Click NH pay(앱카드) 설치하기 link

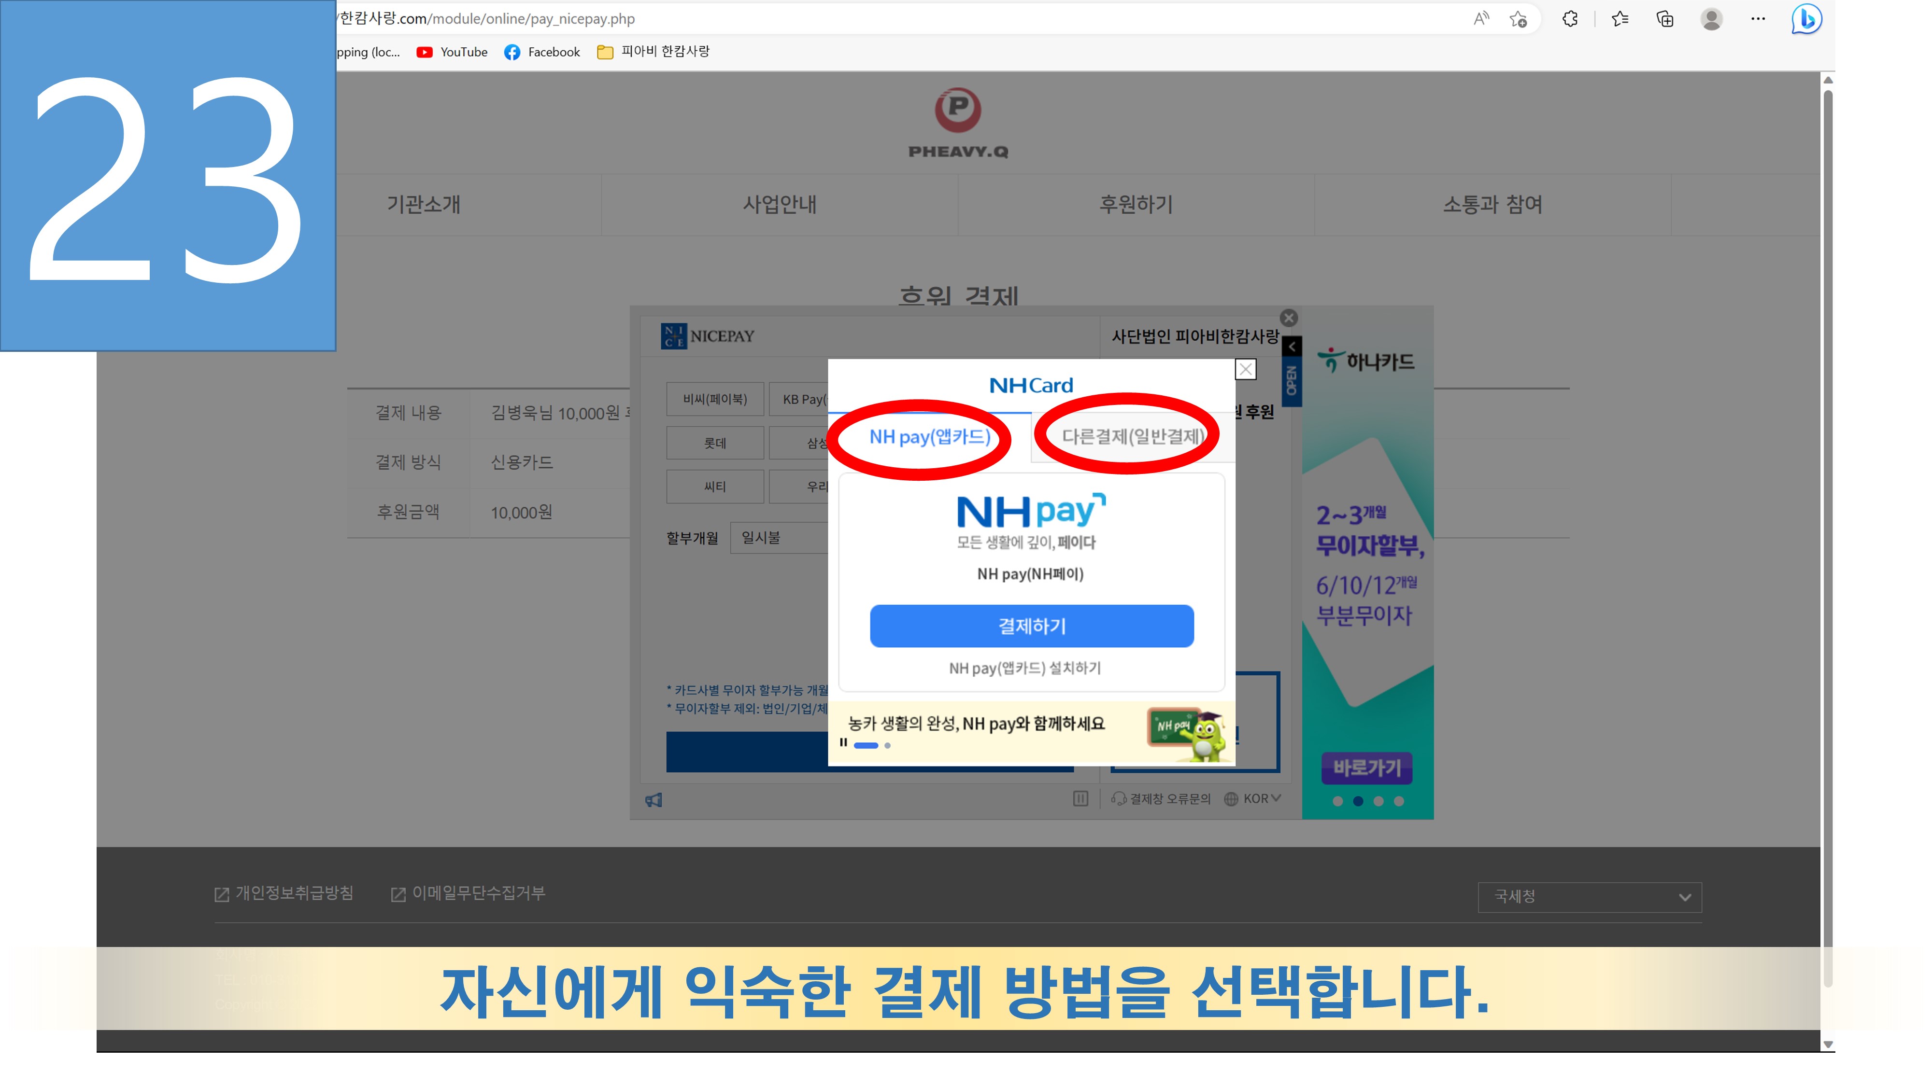[1024, 668]
